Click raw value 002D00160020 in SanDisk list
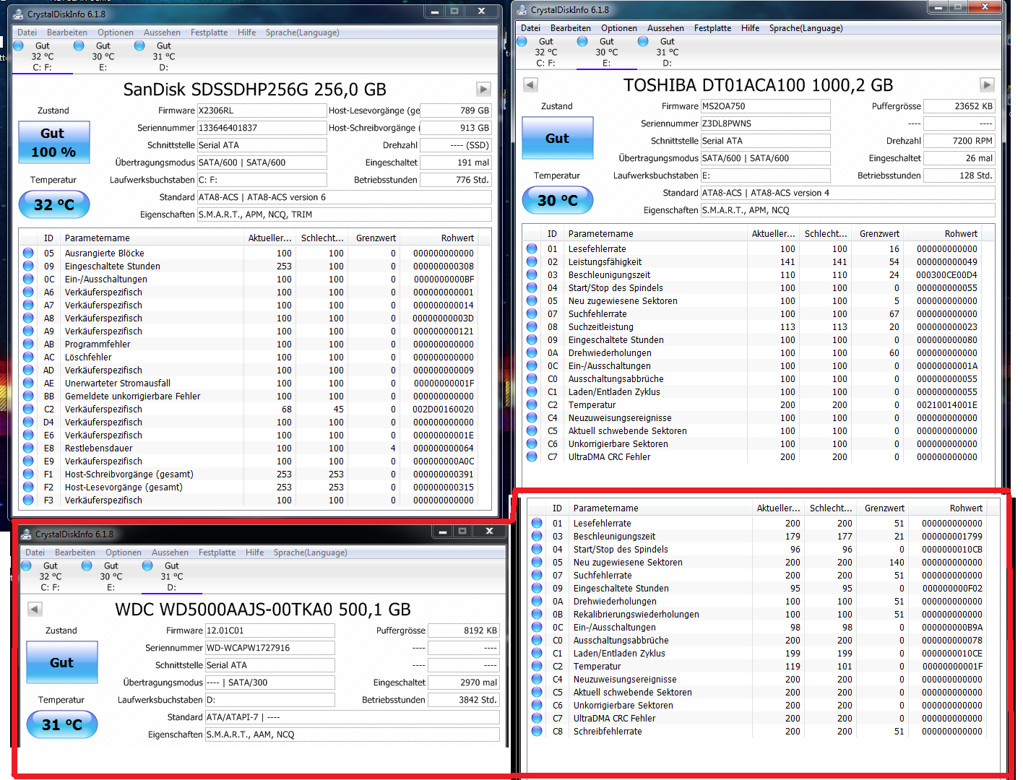 click(443, 409)
